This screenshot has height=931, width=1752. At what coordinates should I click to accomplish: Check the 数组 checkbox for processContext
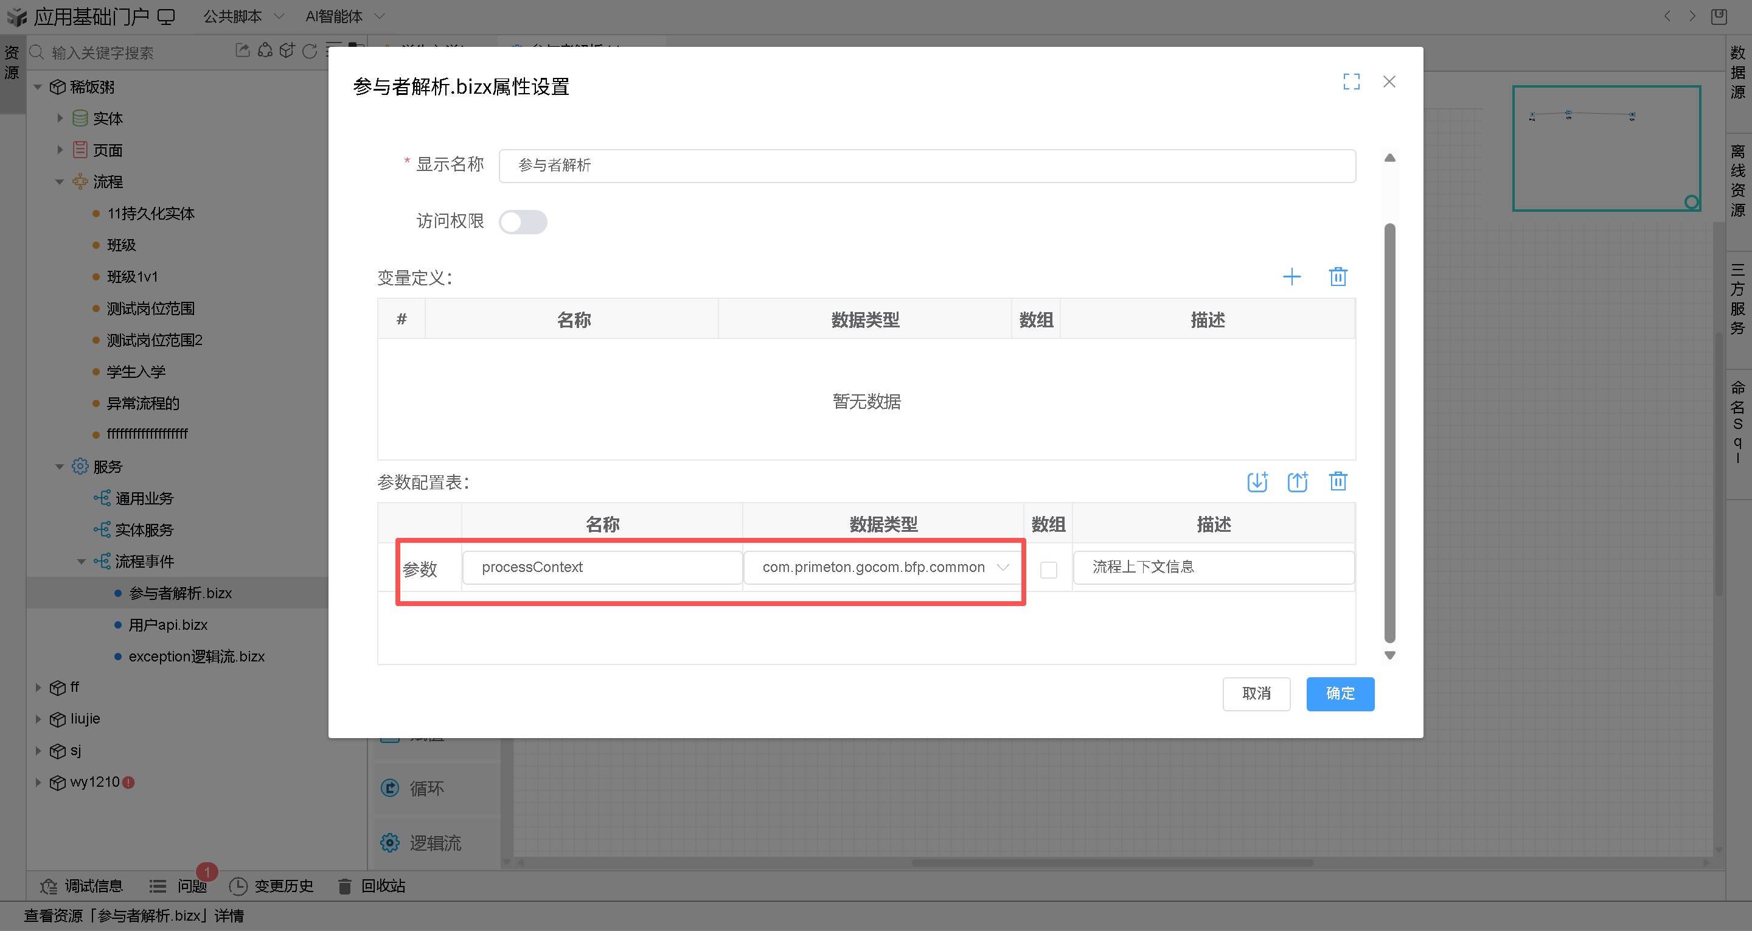(1048, 570)
